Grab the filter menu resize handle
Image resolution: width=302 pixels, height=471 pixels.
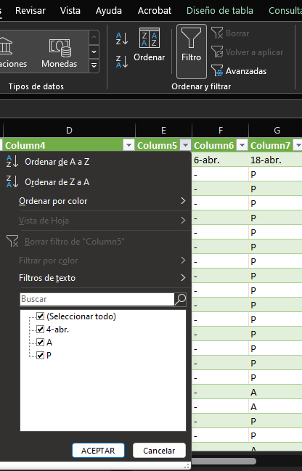click(x=187, y=466)
